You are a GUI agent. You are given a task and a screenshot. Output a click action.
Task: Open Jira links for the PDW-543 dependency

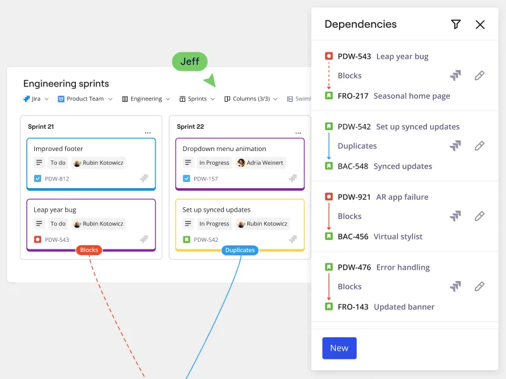coord(457,76)
